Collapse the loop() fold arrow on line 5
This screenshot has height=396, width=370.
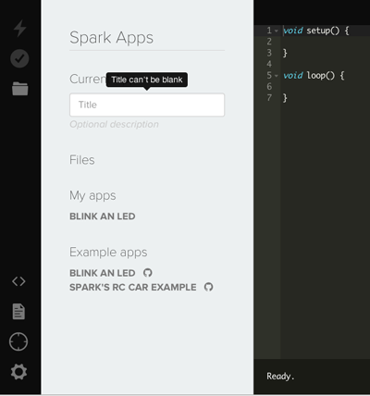(277, 76)
